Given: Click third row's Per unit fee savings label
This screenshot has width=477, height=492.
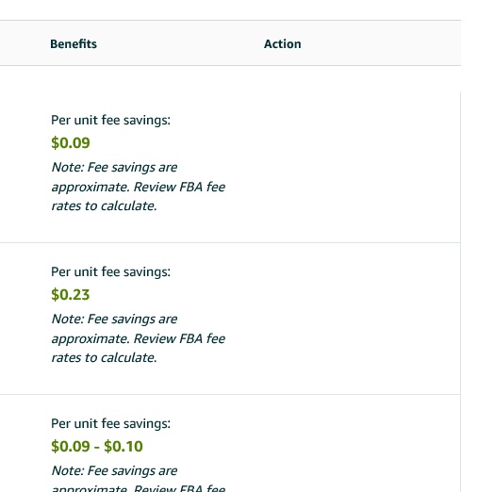Looking at the screenshot, I should click(110, 424).
